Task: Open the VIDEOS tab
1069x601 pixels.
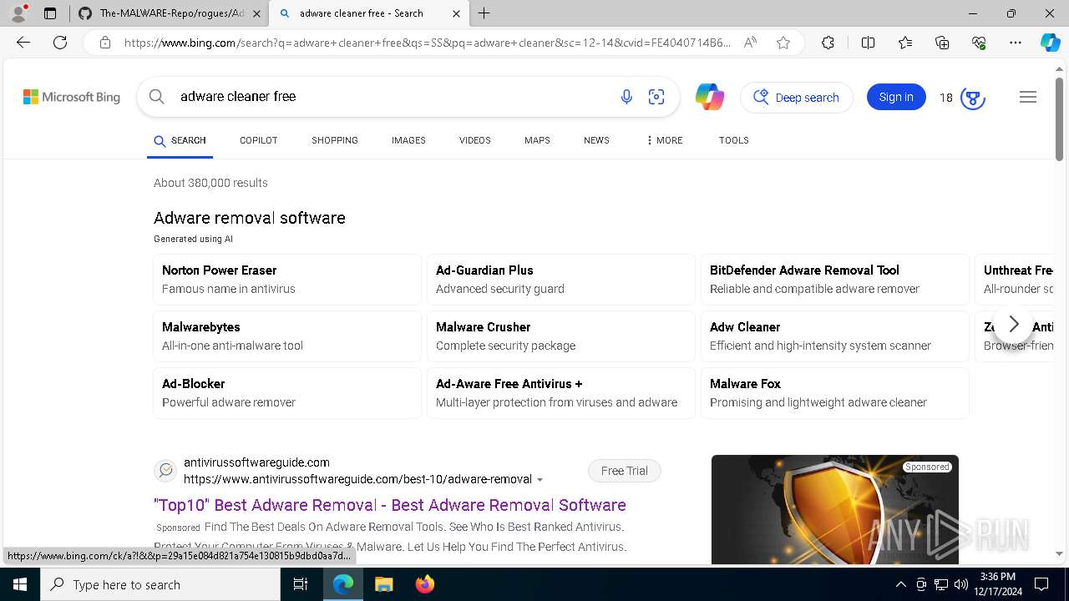Action: (474, 140)
